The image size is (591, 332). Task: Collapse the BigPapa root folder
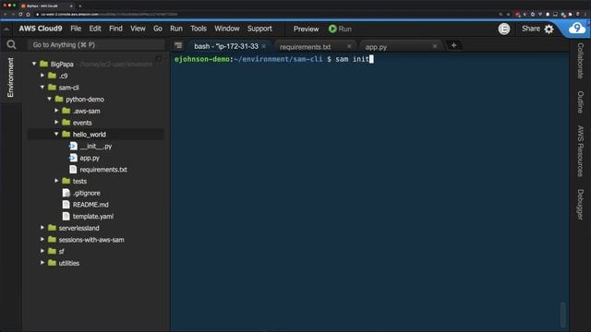pyautogui.click(x=34, y=64)
